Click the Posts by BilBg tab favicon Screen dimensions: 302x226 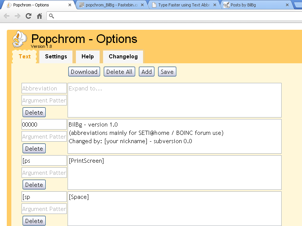click(x=226, y=5)
